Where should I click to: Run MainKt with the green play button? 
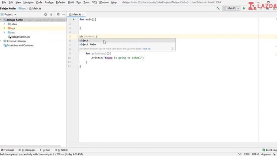tap(244, 8)
